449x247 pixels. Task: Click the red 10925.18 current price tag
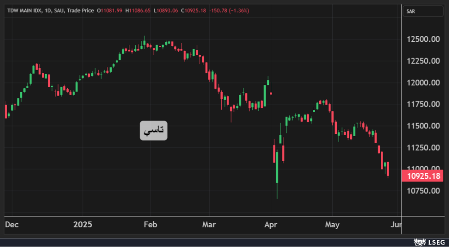[x=423, y=176]
